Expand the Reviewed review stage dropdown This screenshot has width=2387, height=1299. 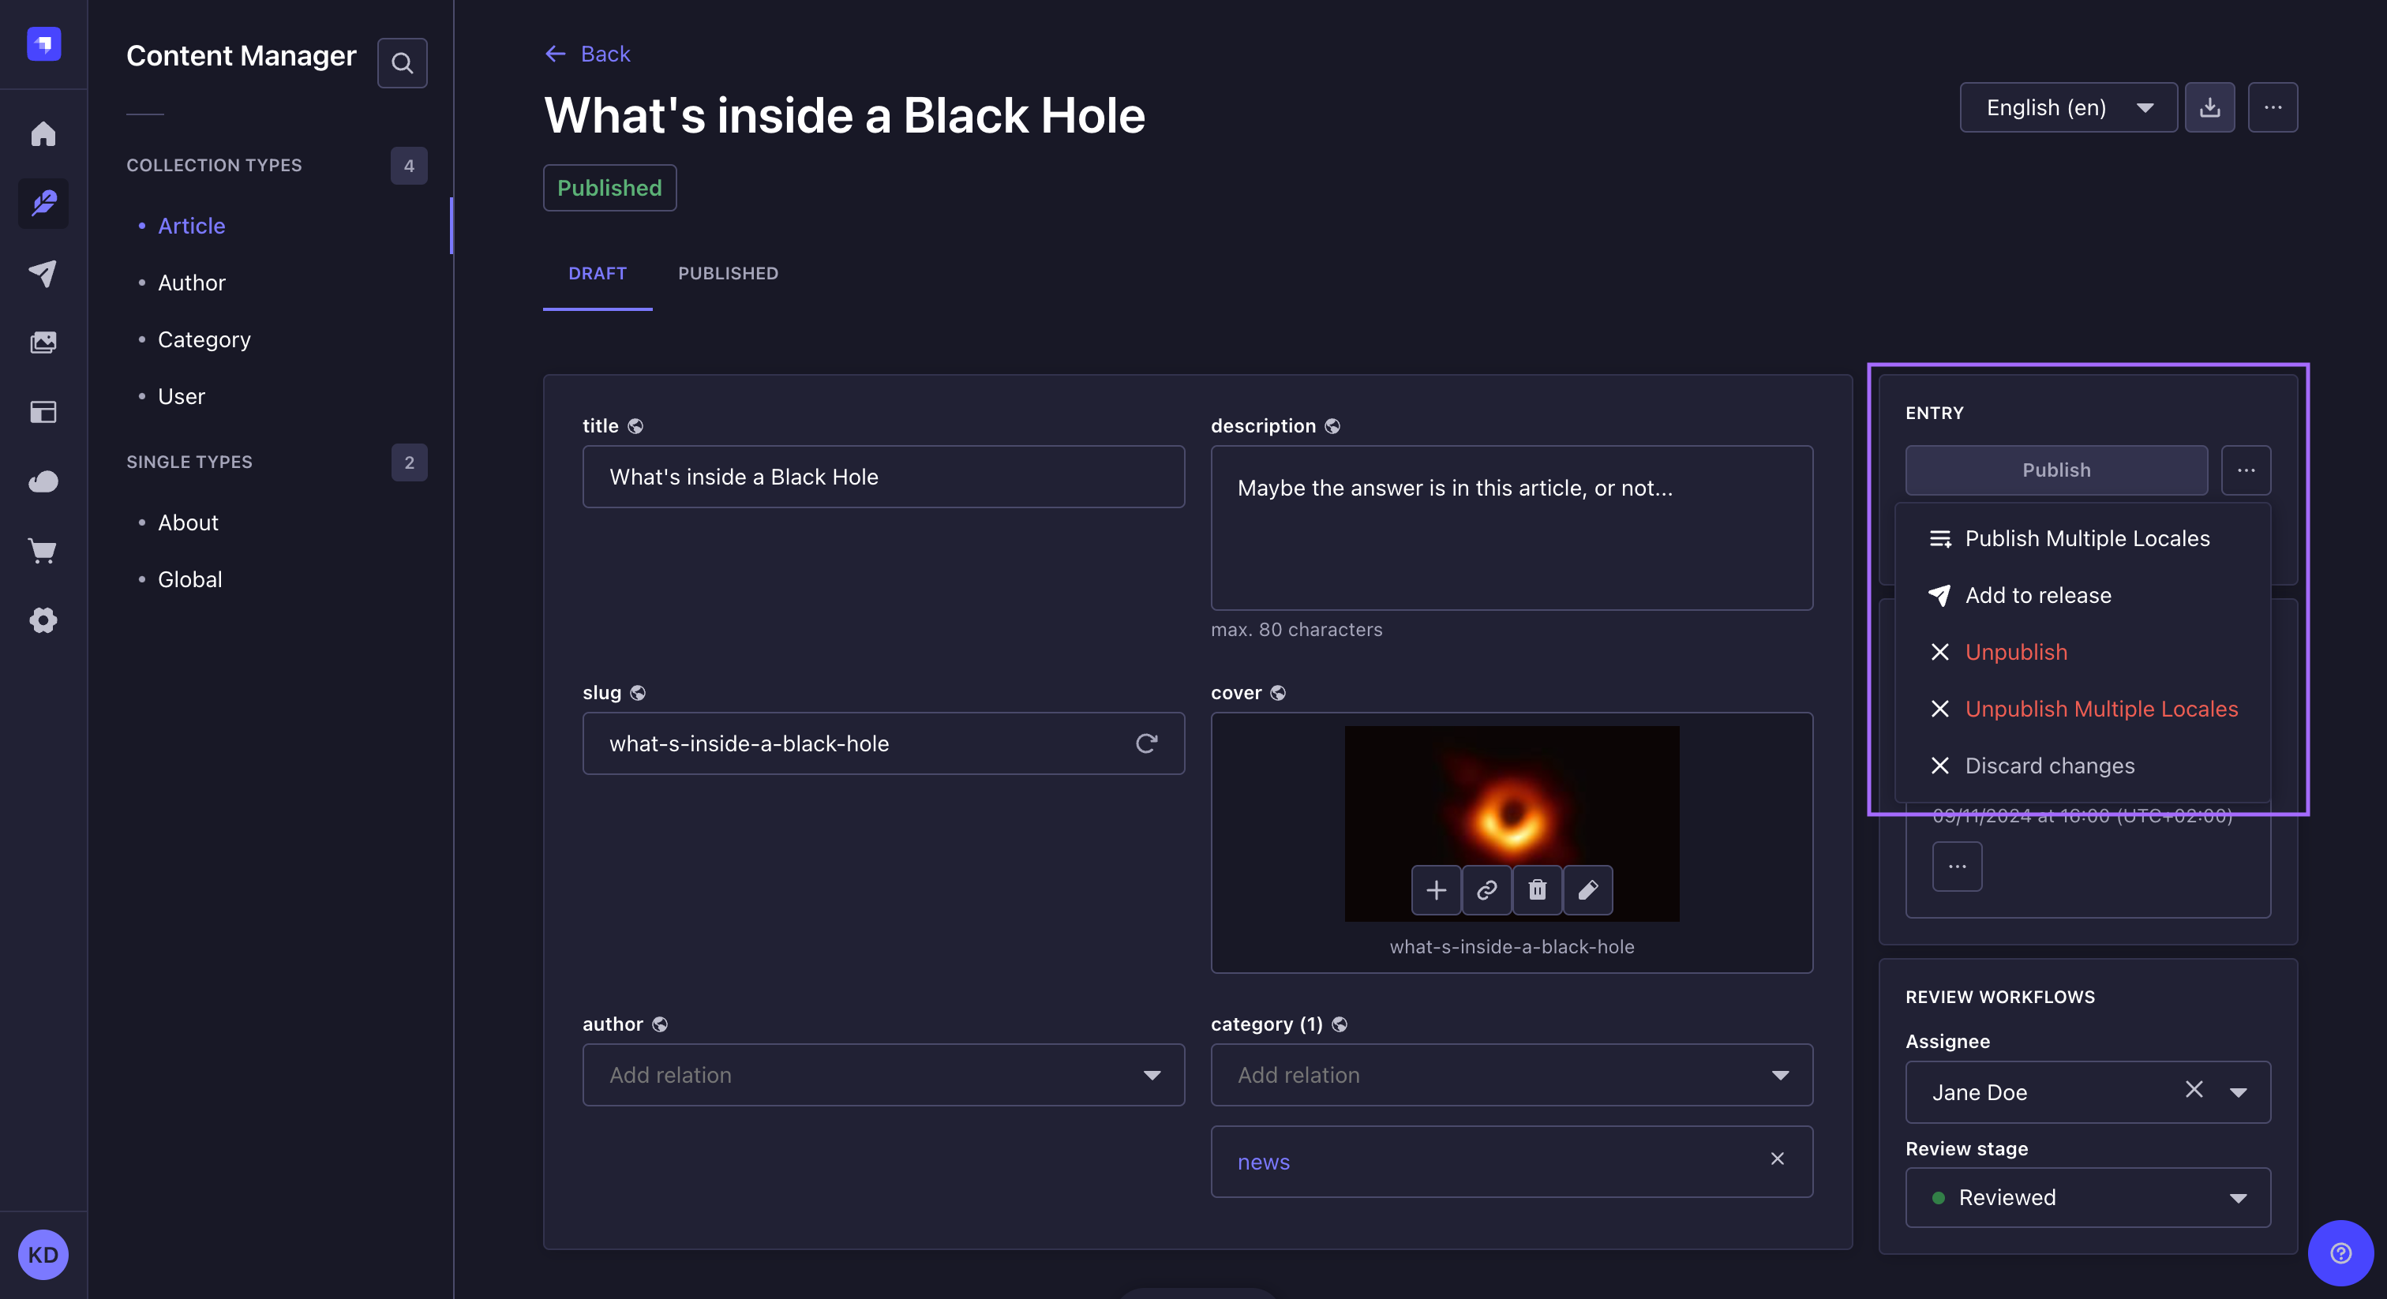tap(2087, 1197)
